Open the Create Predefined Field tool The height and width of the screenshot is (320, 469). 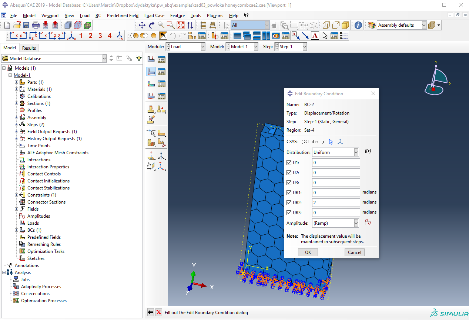coord(151,83)
